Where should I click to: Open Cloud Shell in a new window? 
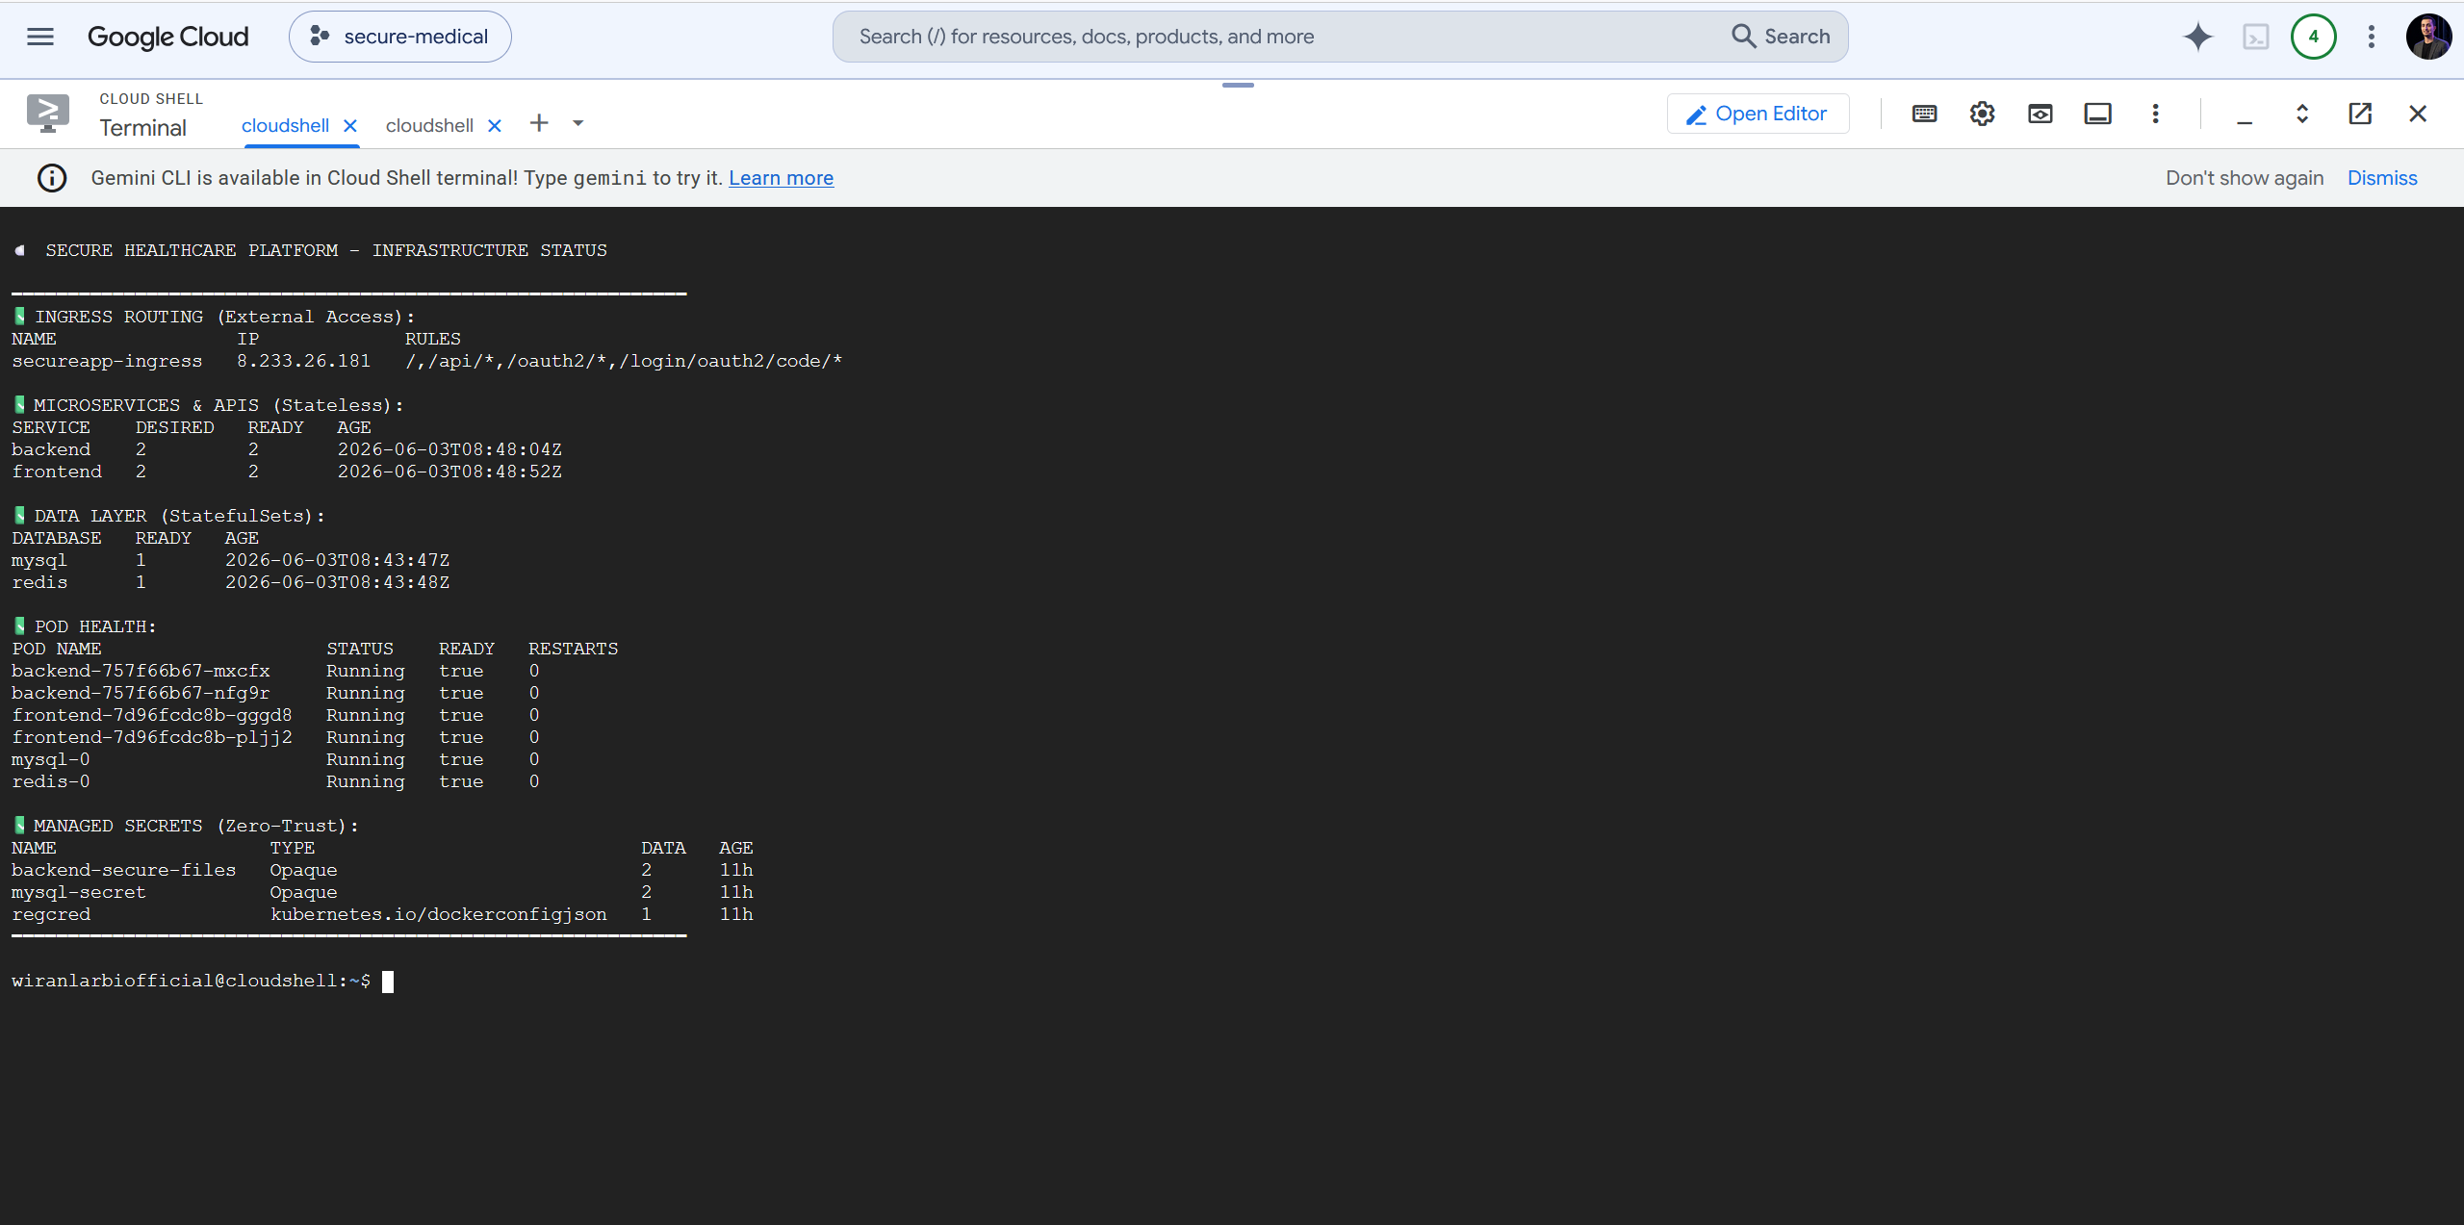(x=2360, y=114)
